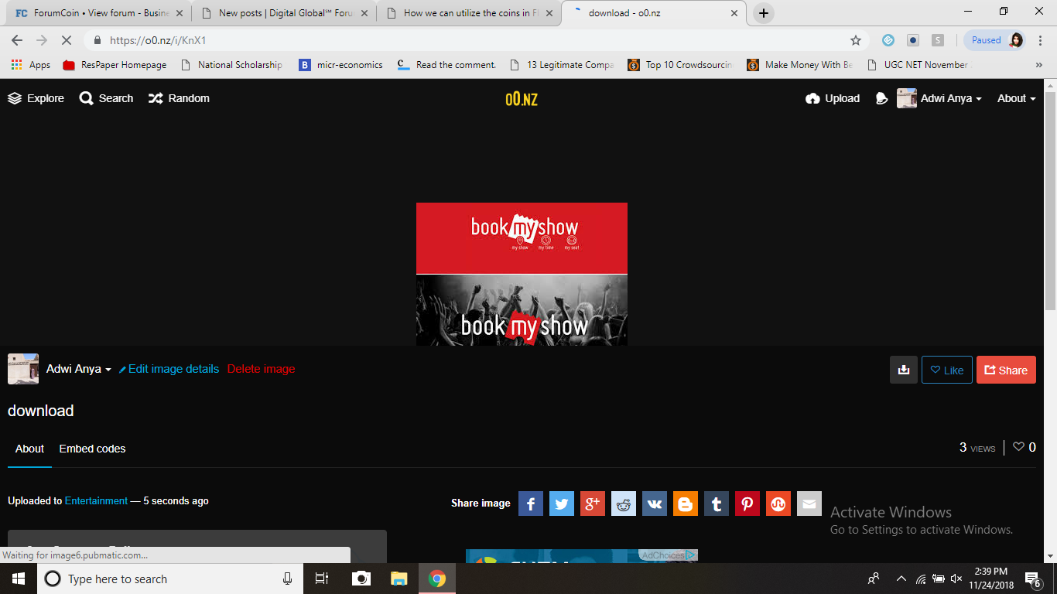Go back to previous page

(17, 40)
